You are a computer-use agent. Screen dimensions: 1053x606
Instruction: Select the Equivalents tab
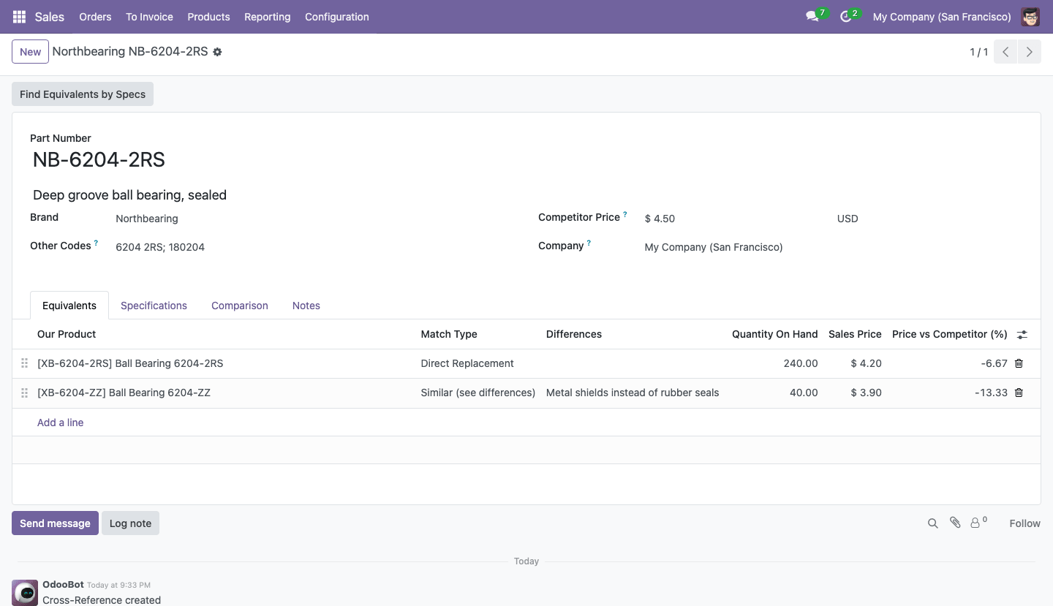(x=69, y=306)
